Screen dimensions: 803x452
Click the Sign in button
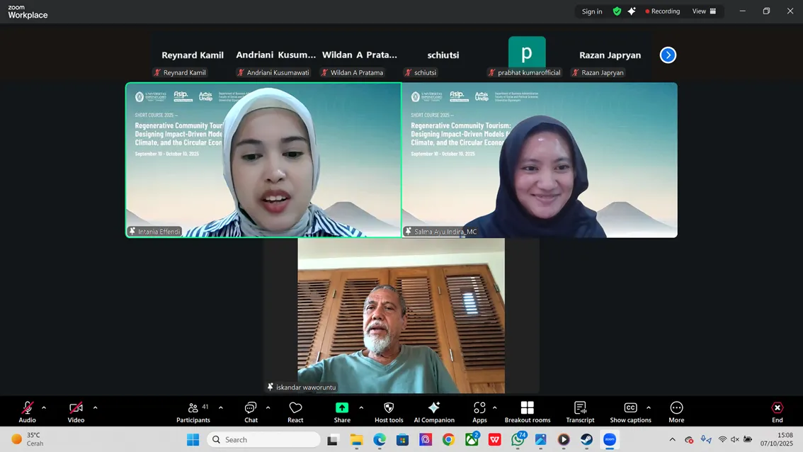[x=592, y=11]
